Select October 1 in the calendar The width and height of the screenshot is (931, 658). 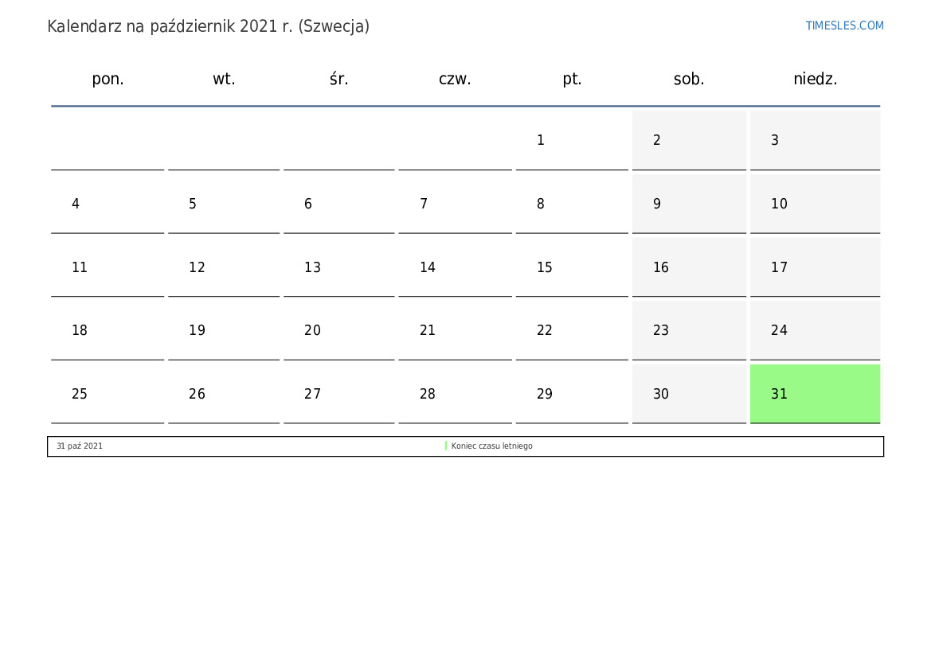coord(572,140)
